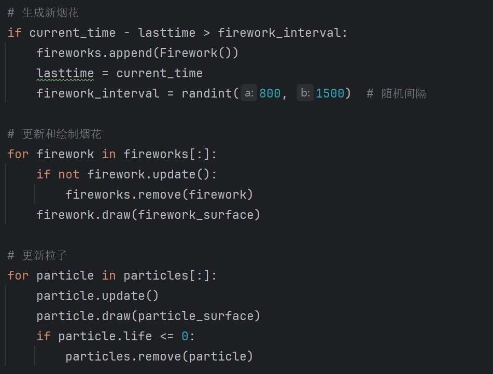Click the "not" keyword before firework.update()
This screenshot has width=493, height=374.
68,175
